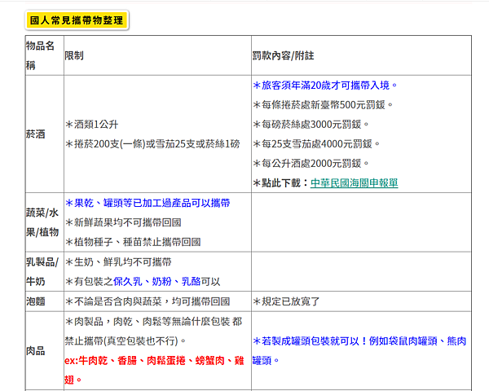Click the line 禁止攜帶(真空包裝也不行)

coord(126,340)
